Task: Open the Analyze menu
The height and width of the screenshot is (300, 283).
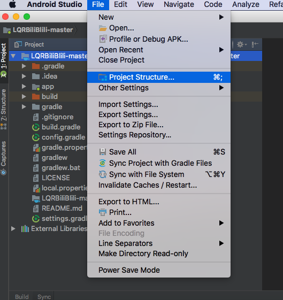Action: [246, 4]
